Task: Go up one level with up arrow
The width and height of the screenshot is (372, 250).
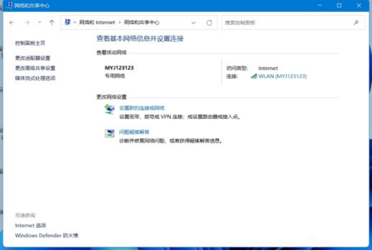Action: tap(52, 23)
